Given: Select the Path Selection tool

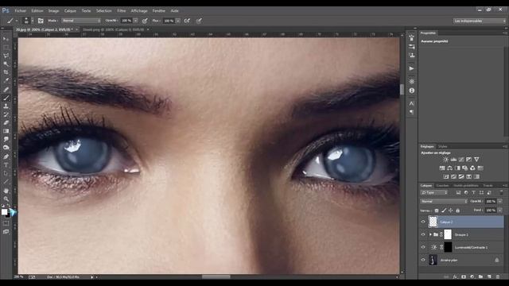Looking at the screenshot, I should [6, 173].
